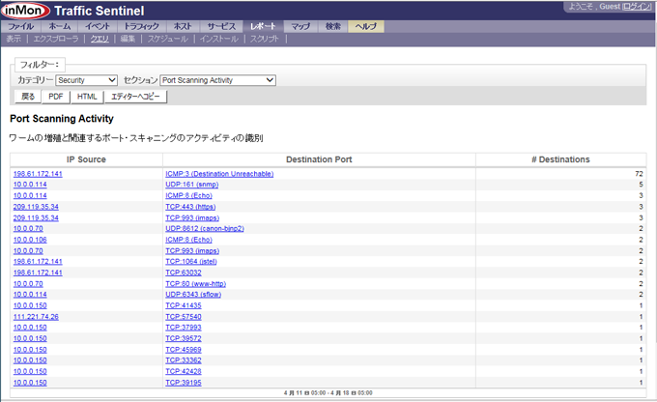
Task: Click the ログイン link
Action: coord(637,7)
